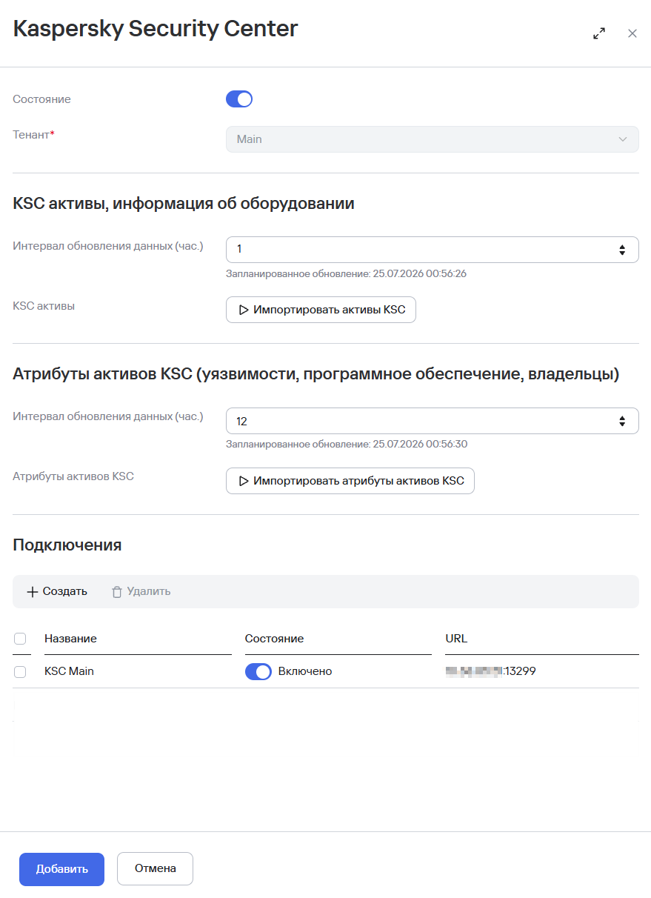651x898 pixels.
Task: Click the Добавить button
Action: point(61,869)
